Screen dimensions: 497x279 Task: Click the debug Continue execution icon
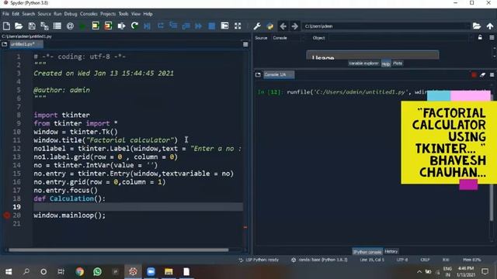click(199, 26)
